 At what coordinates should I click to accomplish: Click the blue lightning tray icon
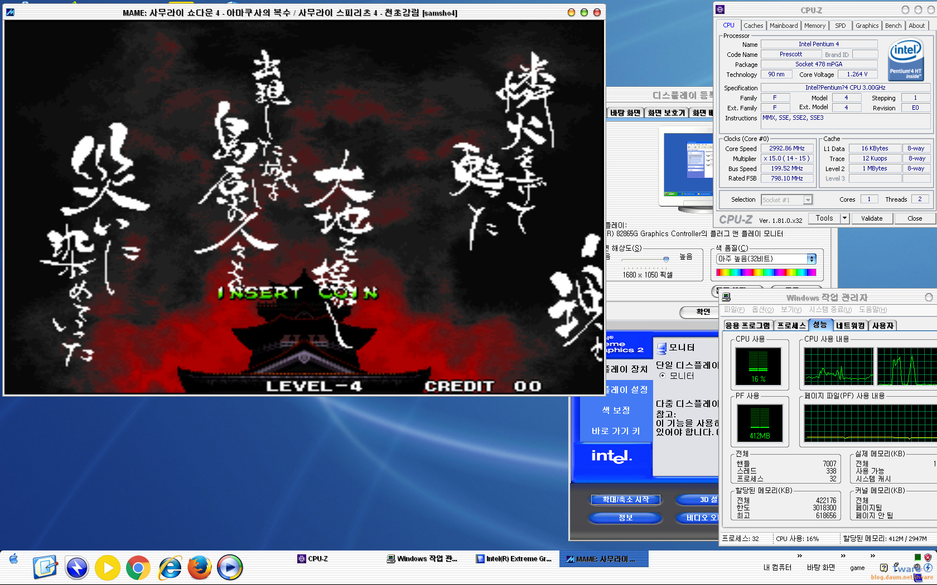coord(928,567)
